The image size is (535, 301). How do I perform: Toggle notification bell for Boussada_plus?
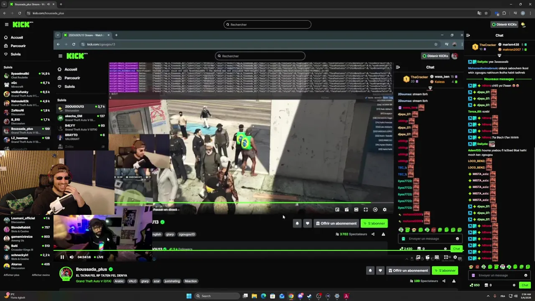point(370,270)
